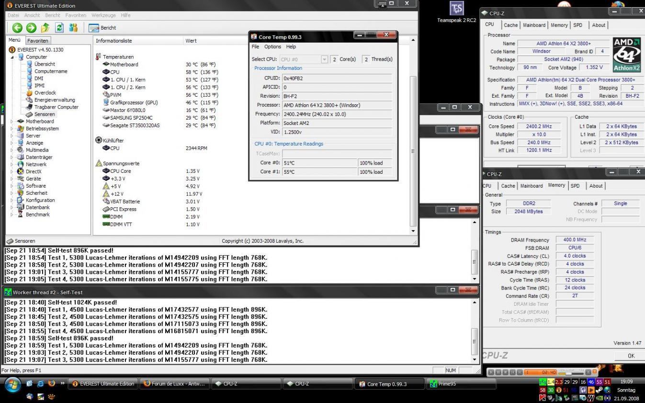Viewport: 645px width, 403px height.
Task: Click the Kühllüfter fan icon
Action: click(x=99, y=140)
